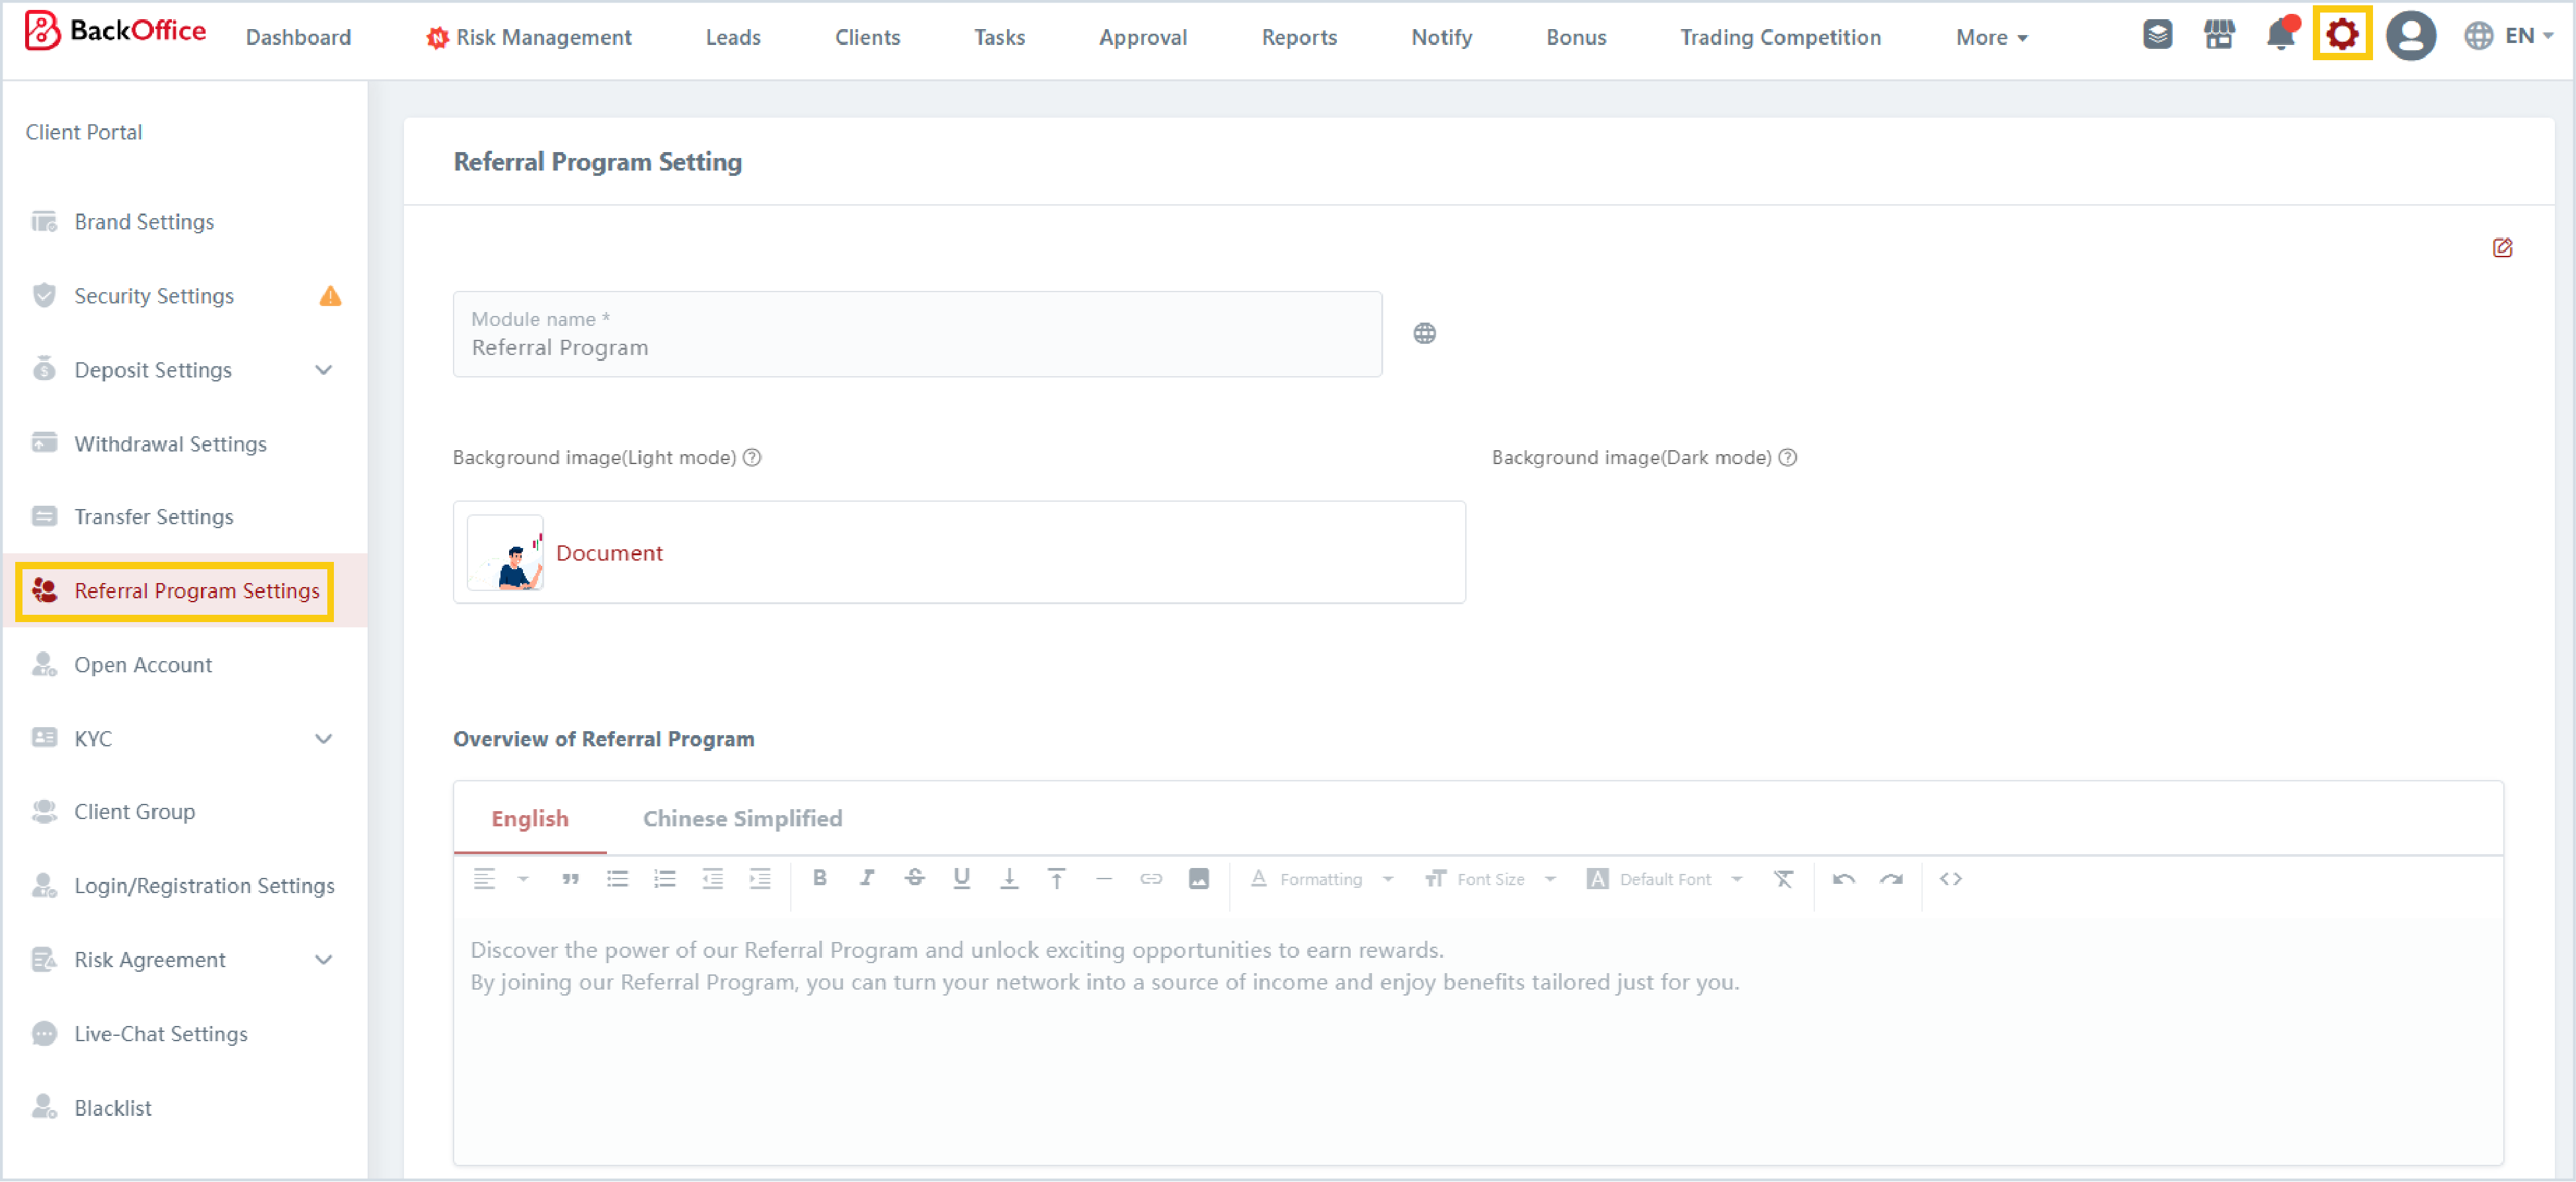Click the undo icon in editor toolbar
The height and width of the screenshot is (1182, 2576).
1843,879
